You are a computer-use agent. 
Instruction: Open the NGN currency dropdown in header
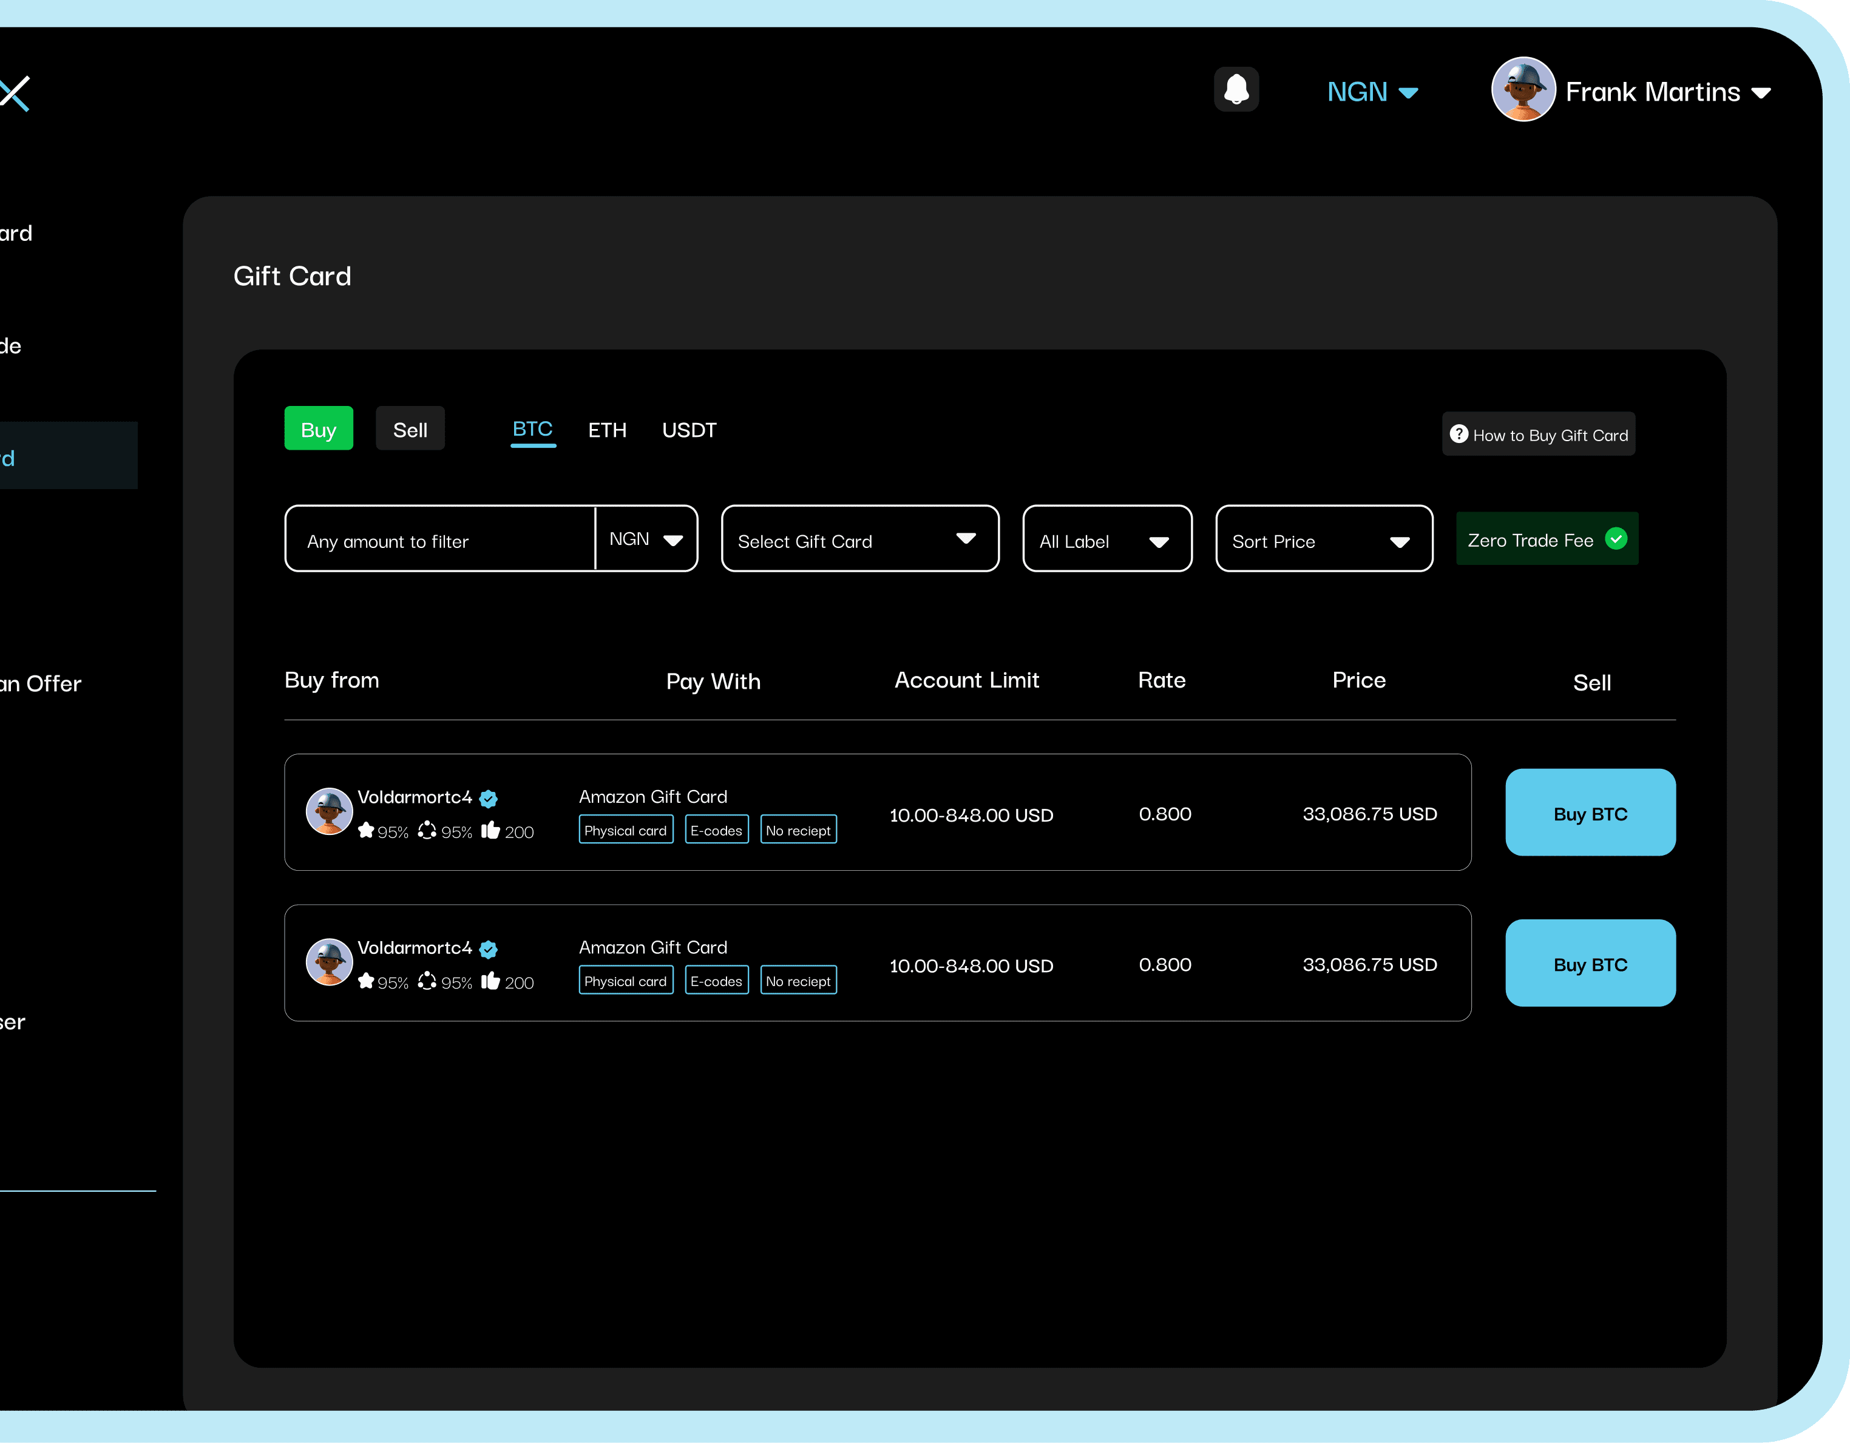coord(1372,92)
